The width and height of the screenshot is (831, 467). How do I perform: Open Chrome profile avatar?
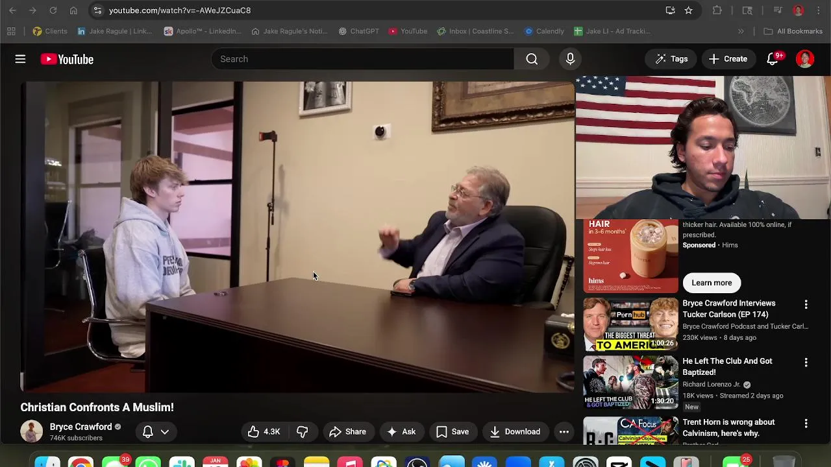[x=798, y=10]
